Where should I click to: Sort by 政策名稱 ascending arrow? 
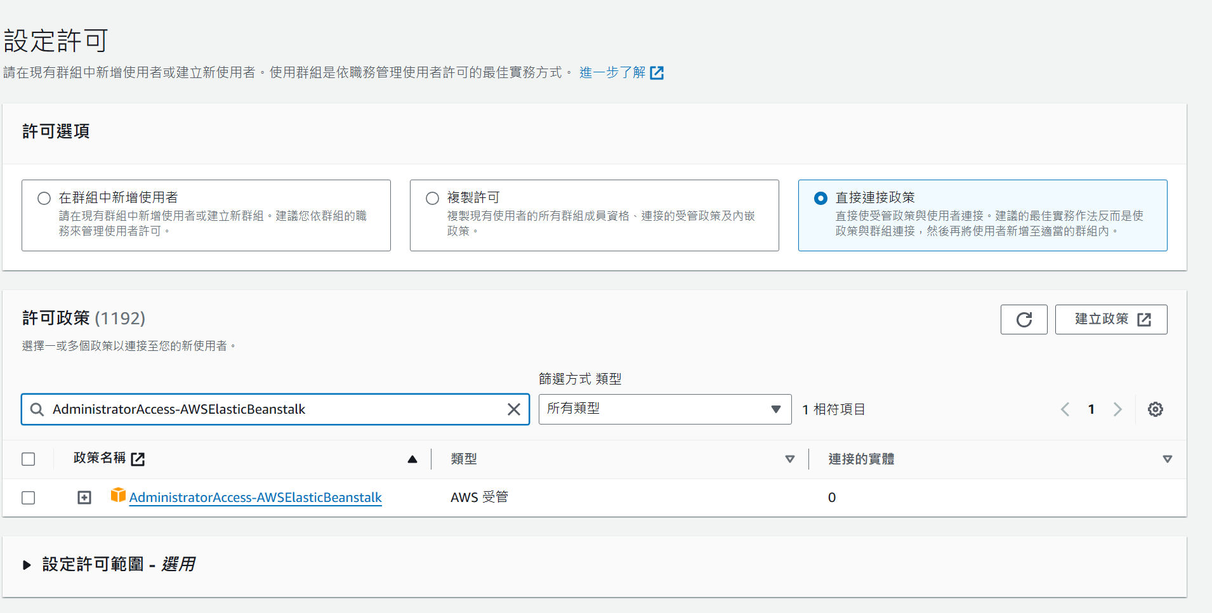point(412,459)
